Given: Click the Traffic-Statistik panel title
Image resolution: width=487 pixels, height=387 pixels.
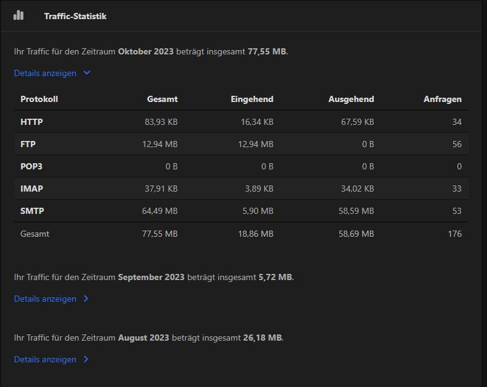Looking at the screenshot, I should [x=75, y=16].
